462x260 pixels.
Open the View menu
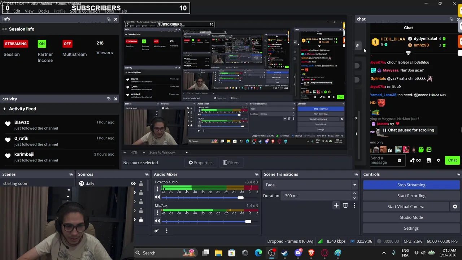tap(29, 11)
